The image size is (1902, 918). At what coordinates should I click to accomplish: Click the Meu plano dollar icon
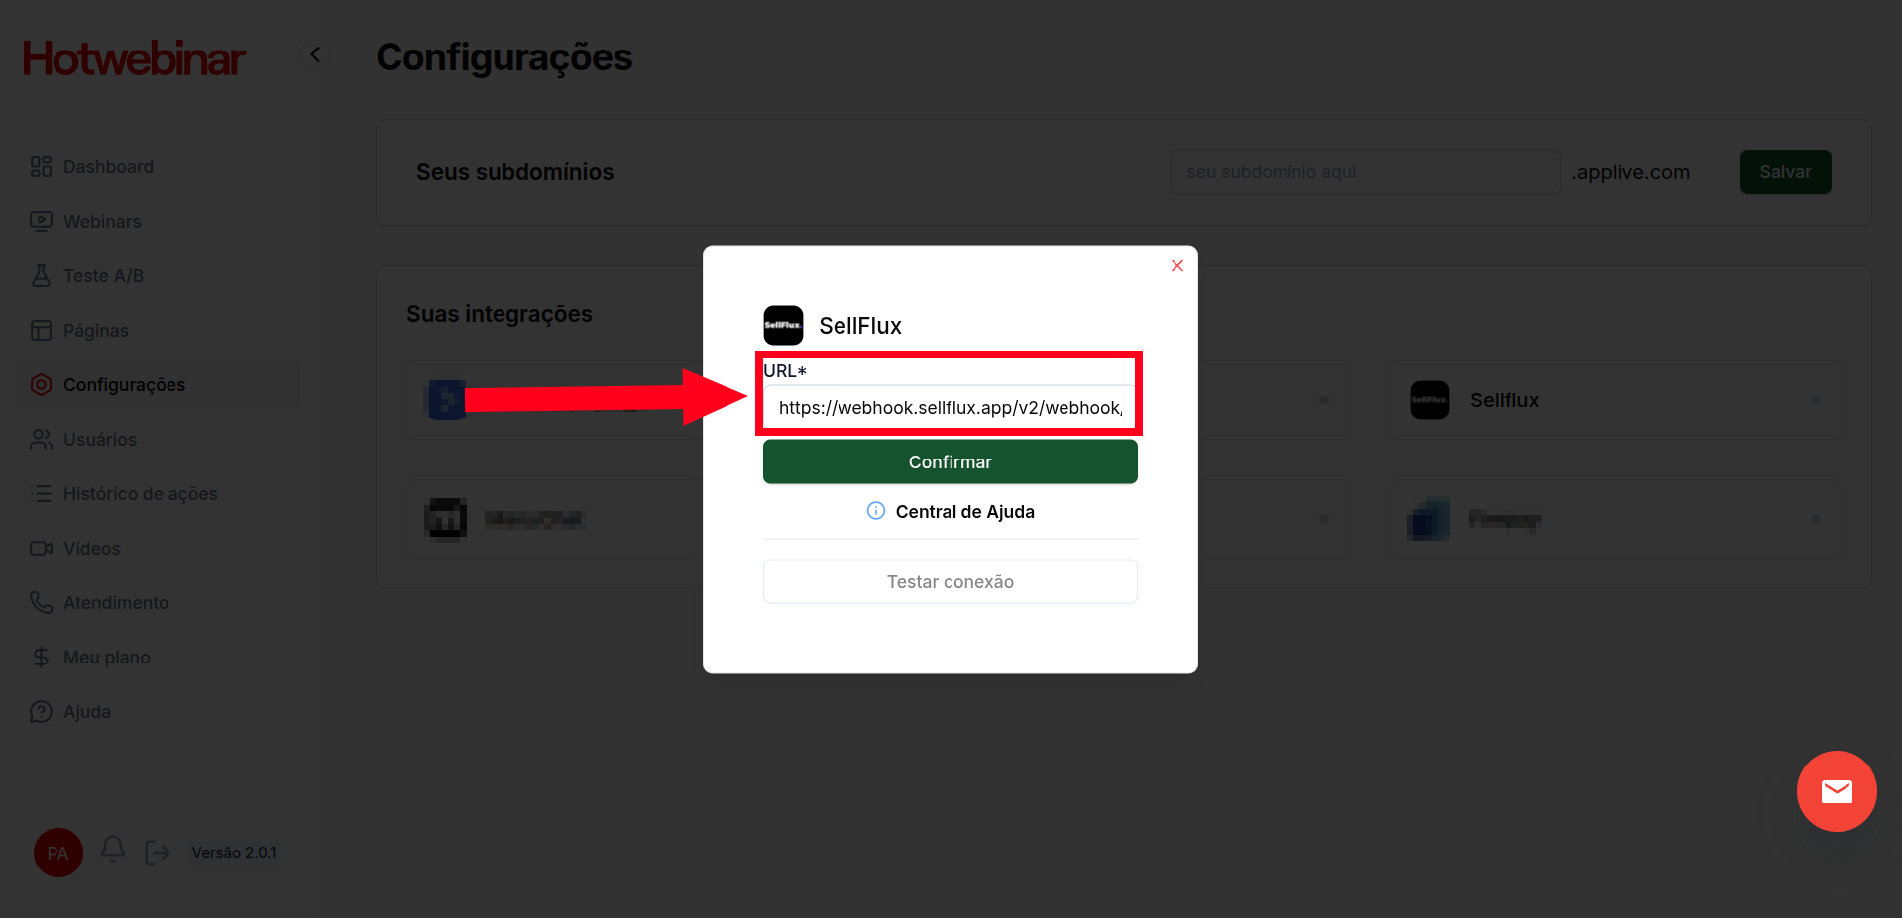click(x=41, y=658)
